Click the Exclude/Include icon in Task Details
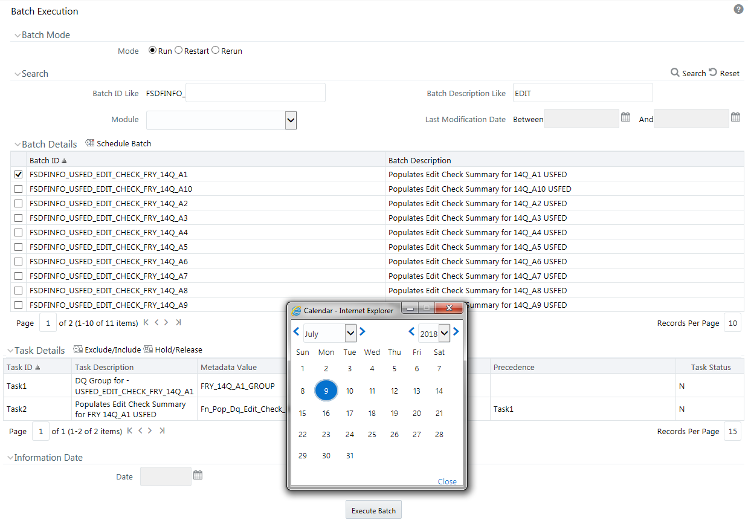Viewport: 748px width, 520px height. tap(79, 349)
